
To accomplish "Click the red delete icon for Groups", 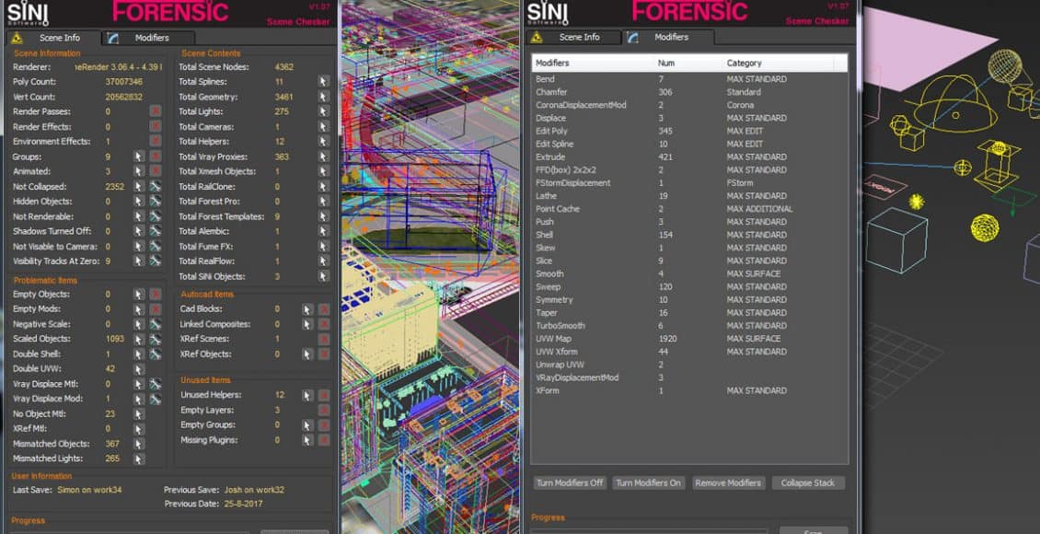I will (156, 157).
